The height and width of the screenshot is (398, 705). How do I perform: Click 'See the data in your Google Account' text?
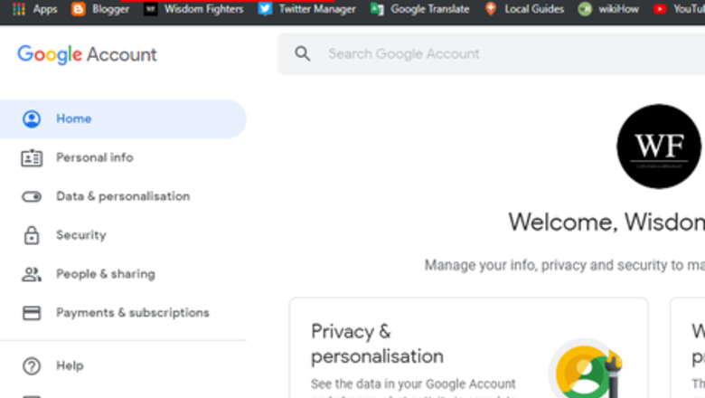click(413, 384)
